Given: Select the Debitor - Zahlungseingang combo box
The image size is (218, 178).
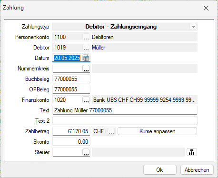Looking at the screenshot, I should 125,27.
